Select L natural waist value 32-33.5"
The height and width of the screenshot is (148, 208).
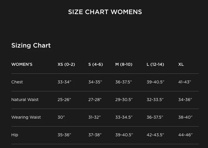click(155, 100)
